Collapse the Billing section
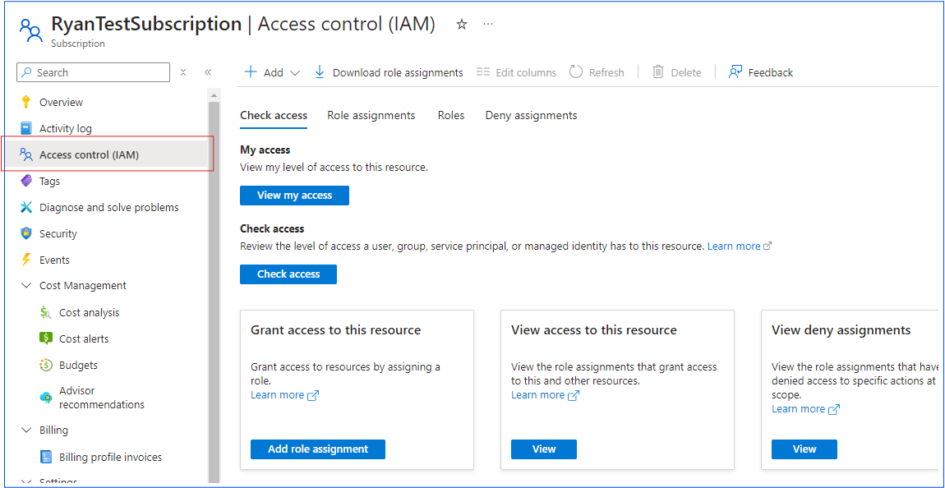The image size is (945, 488). pos(26,430)
